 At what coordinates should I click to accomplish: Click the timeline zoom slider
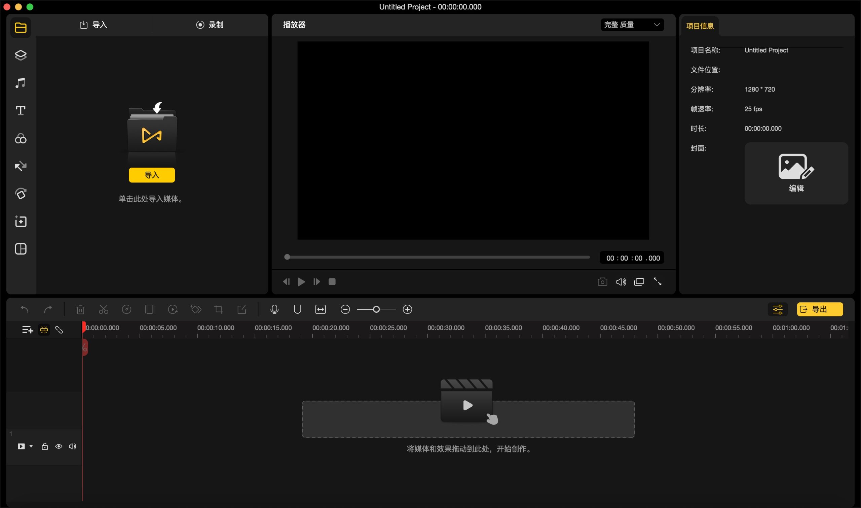376,309
